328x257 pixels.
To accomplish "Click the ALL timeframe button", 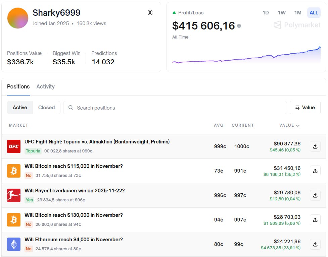I will tap(314, 13).
